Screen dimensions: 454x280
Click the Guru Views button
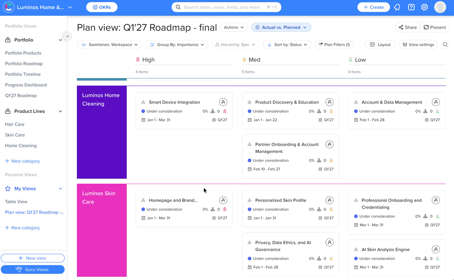33,269
